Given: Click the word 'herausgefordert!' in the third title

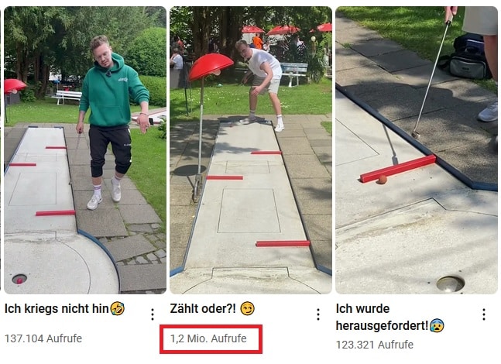Looking at the screenshot, I should click(382, 326).
